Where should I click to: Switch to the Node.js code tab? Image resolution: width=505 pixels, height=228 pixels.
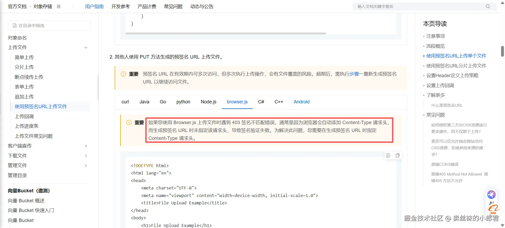pyautogui.click(x=209, y=102)
